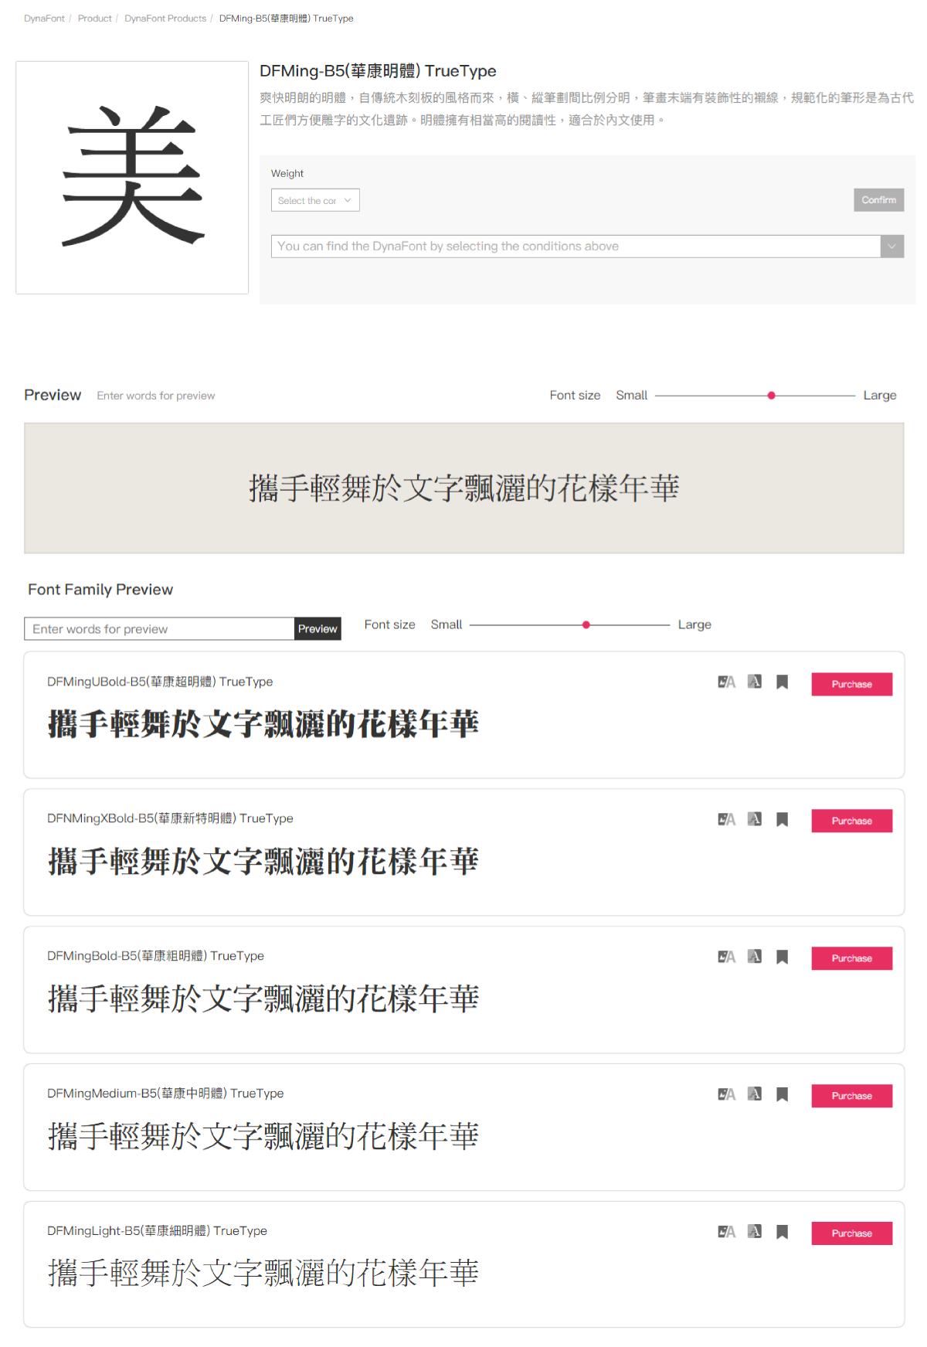
Task: Click image-text preview icon for DFNMingXBold-B5
Action: pyautogui.click(x=726, y=819)
